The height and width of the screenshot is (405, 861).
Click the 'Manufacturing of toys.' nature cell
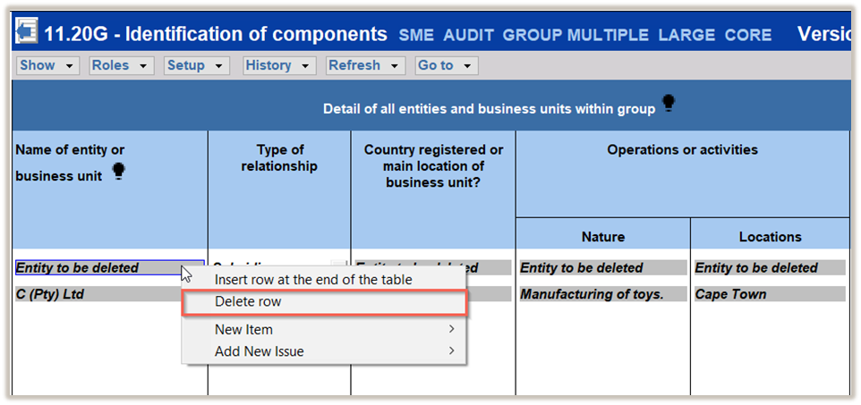tap(601, 294)
